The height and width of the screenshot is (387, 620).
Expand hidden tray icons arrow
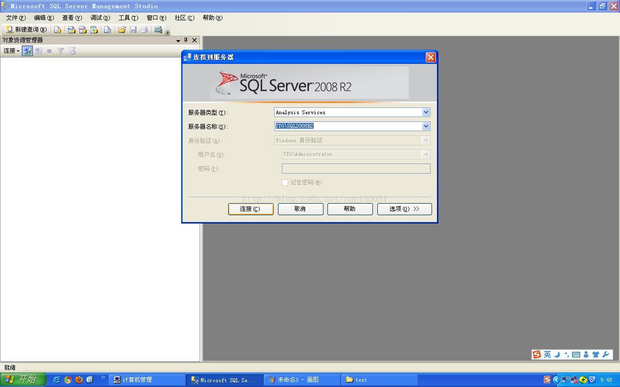pyautogui.click(x=556, y=380)
